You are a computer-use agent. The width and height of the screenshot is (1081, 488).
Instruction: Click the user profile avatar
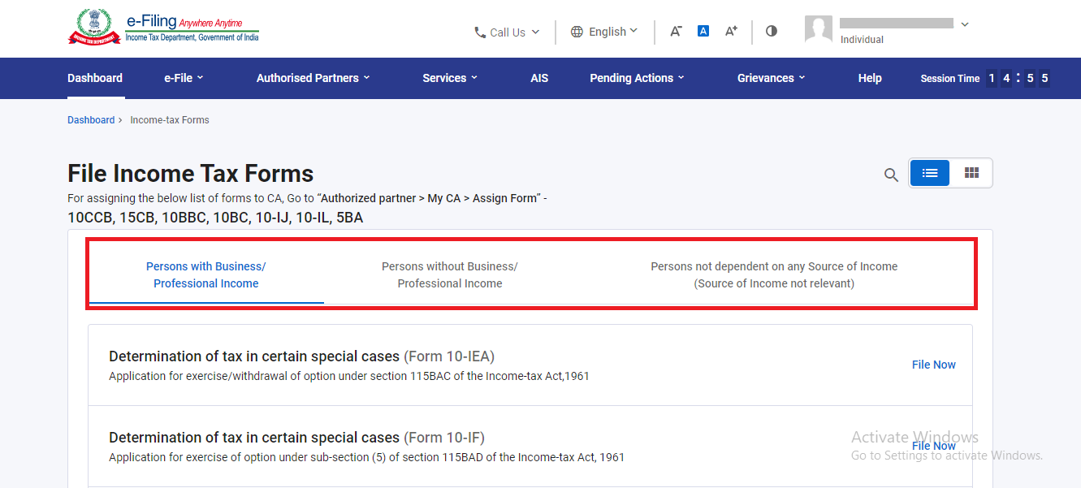pos(819,28)
